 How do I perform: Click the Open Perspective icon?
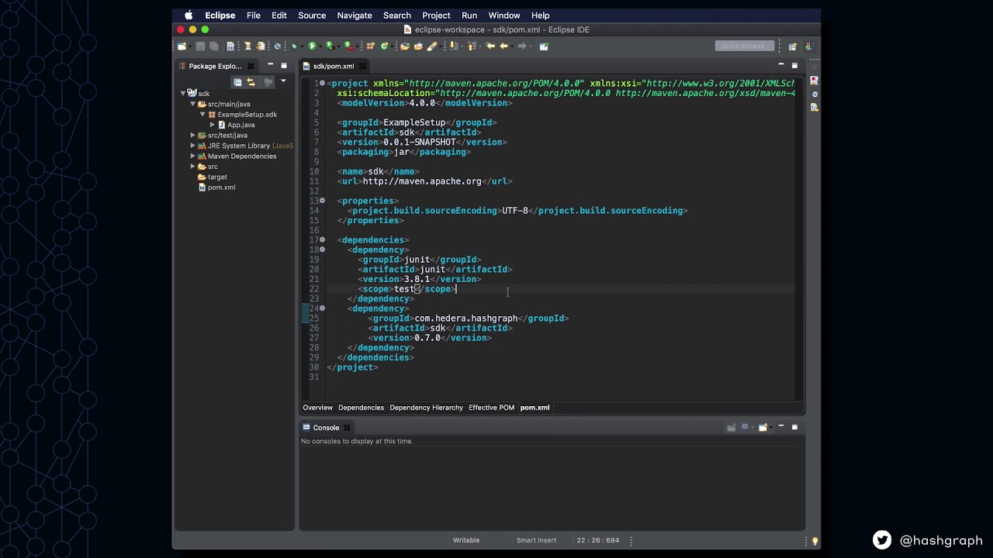(x=792, y=46)
